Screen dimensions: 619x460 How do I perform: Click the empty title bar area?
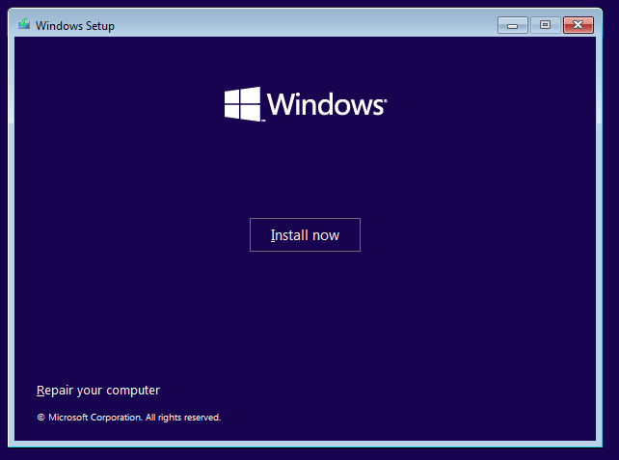tap(289, 25)
